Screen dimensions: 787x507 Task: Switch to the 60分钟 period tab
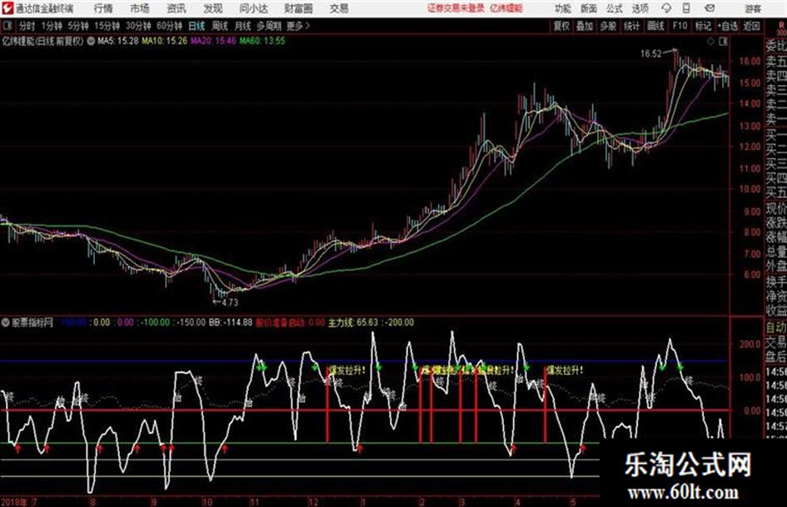click(170, 26)
